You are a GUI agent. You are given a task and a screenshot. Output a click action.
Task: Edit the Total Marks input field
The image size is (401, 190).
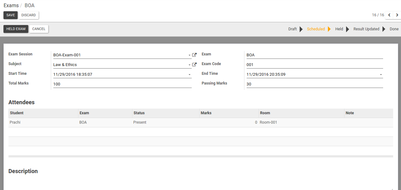122,84
